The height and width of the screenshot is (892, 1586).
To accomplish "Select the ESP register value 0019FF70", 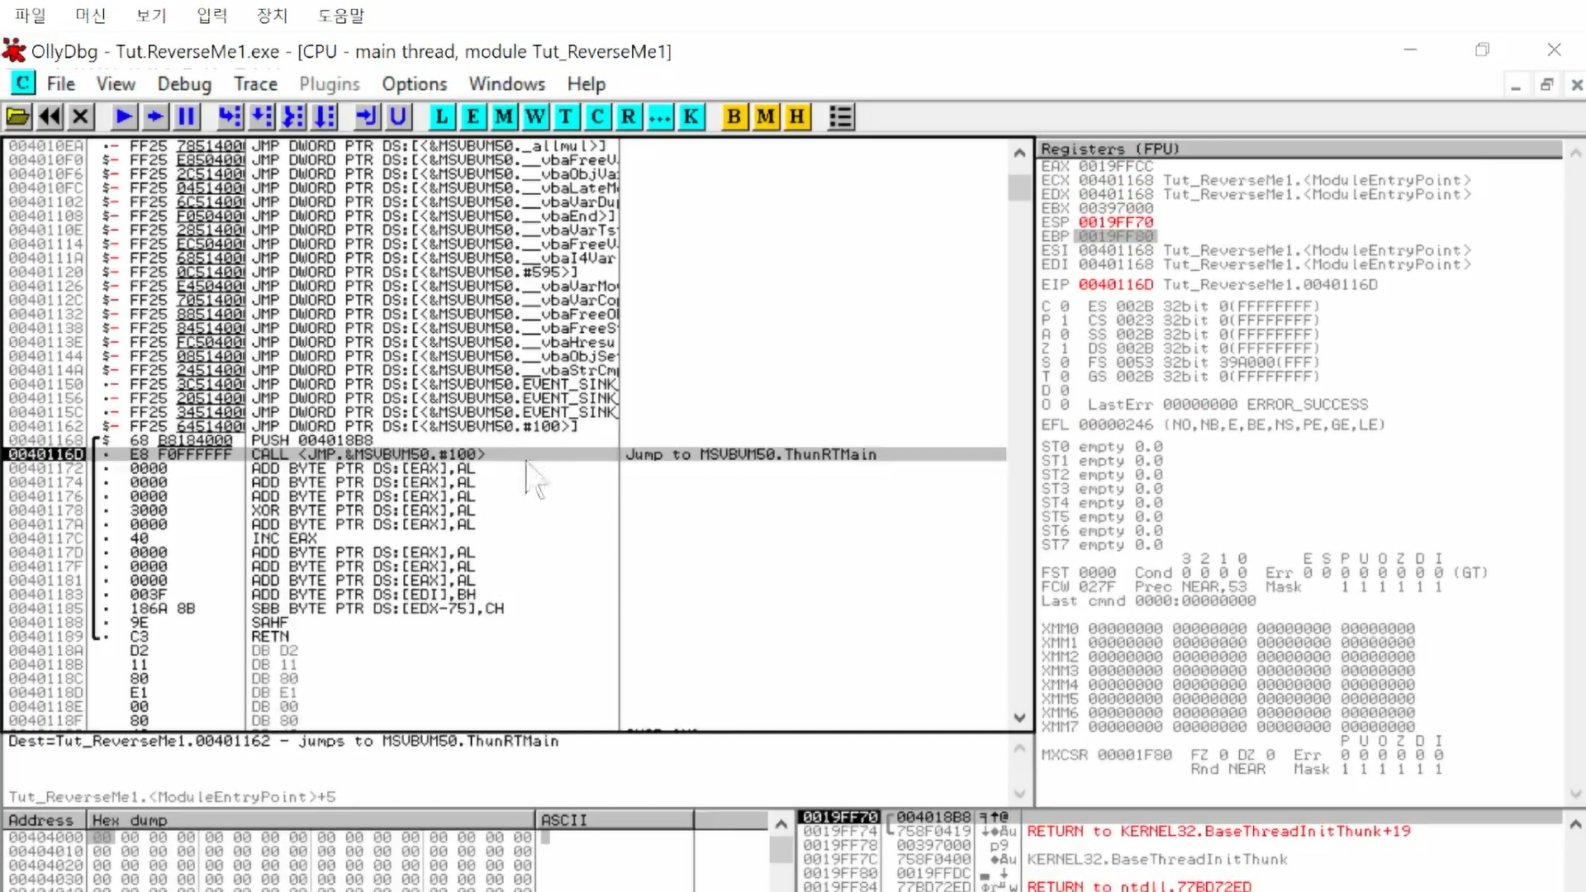I will pos(1115,222).
